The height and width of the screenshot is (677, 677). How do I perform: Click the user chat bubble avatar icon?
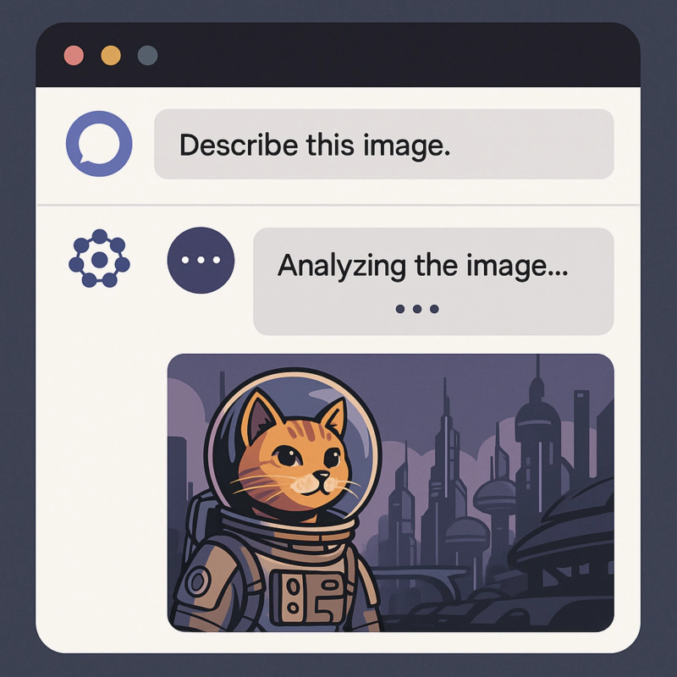pyautogui.click(x=99, y=143)
